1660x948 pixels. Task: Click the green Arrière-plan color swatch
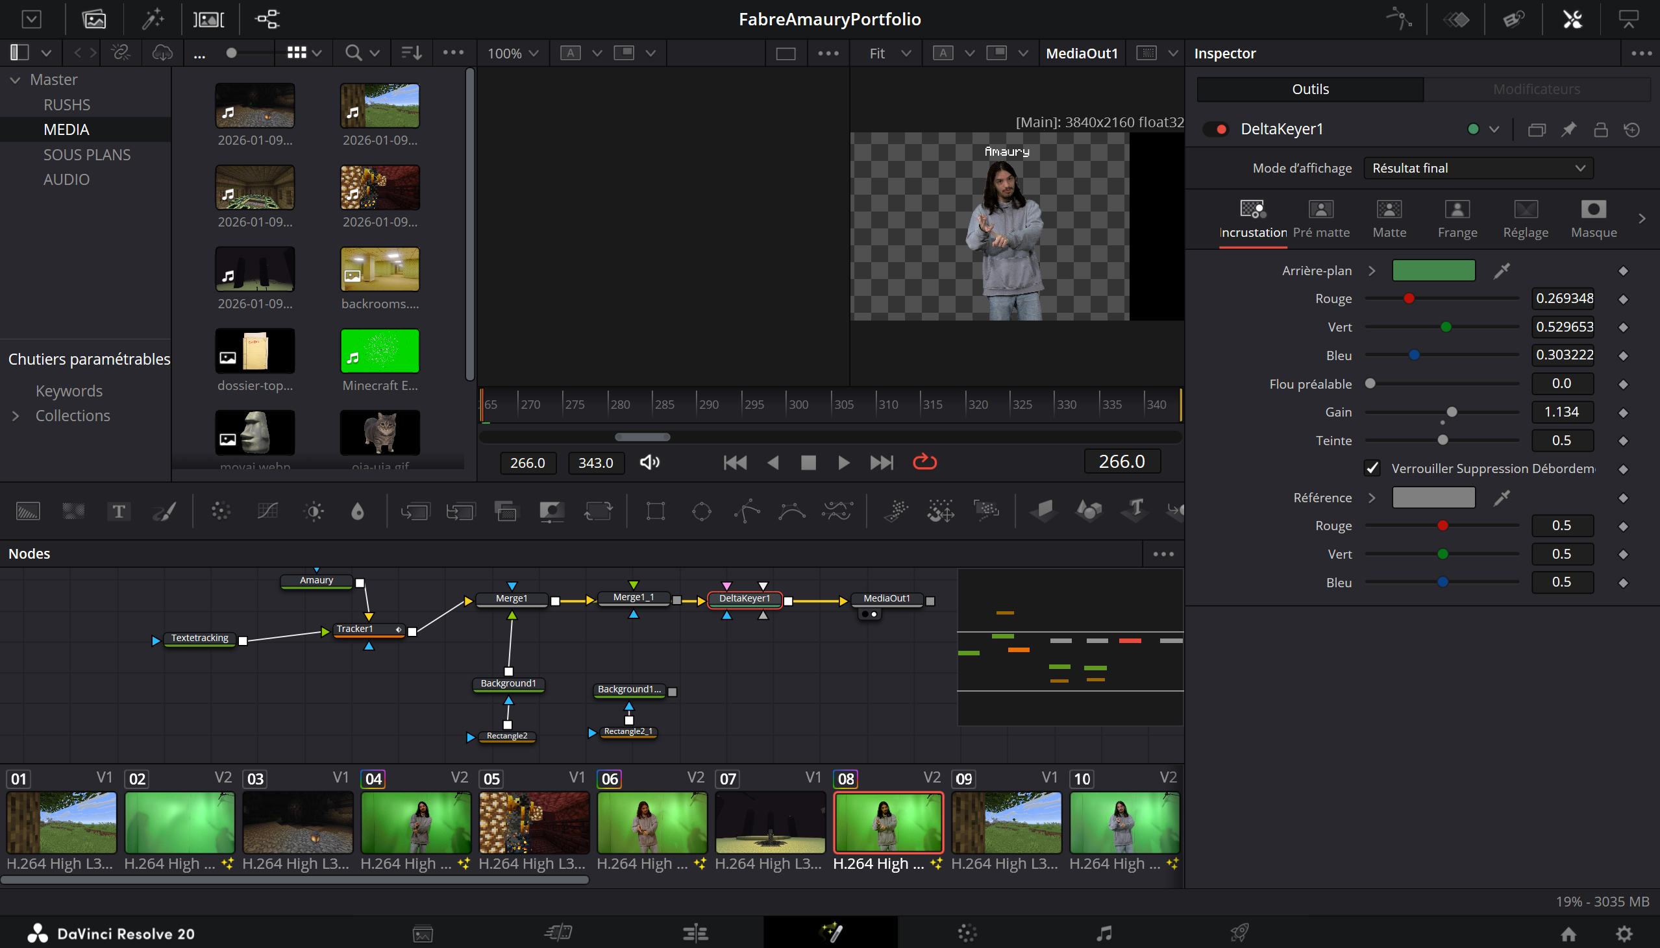coord(1433,271)
